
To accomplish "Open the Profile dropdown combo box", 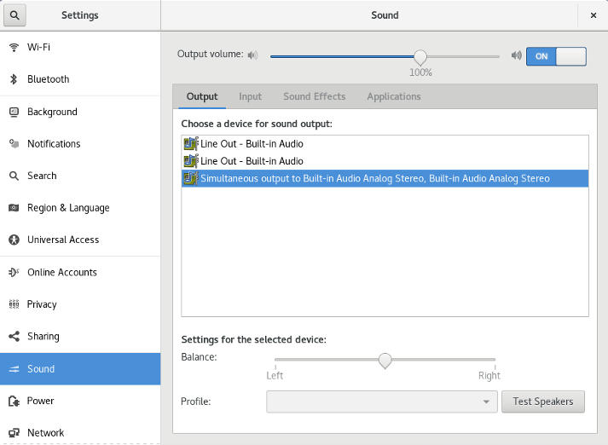I will (381, 402).
